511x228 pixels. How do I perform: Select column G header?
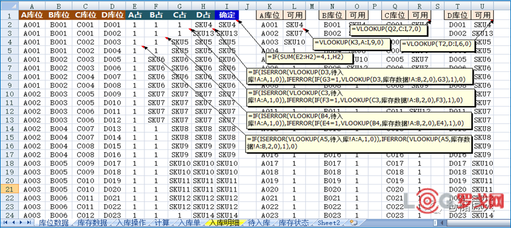click(180, 6)
